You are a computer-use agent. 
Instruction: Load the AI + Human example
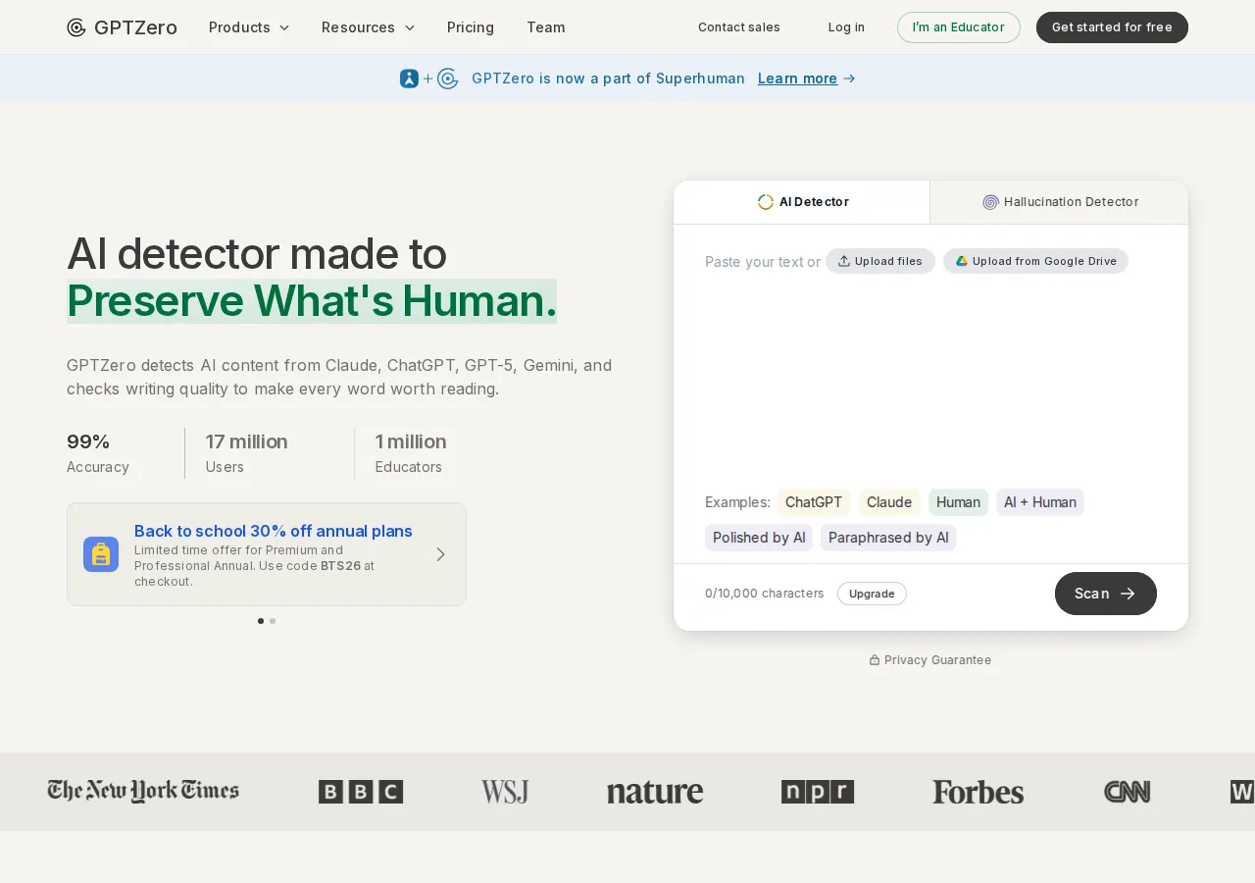point(1040,502)
